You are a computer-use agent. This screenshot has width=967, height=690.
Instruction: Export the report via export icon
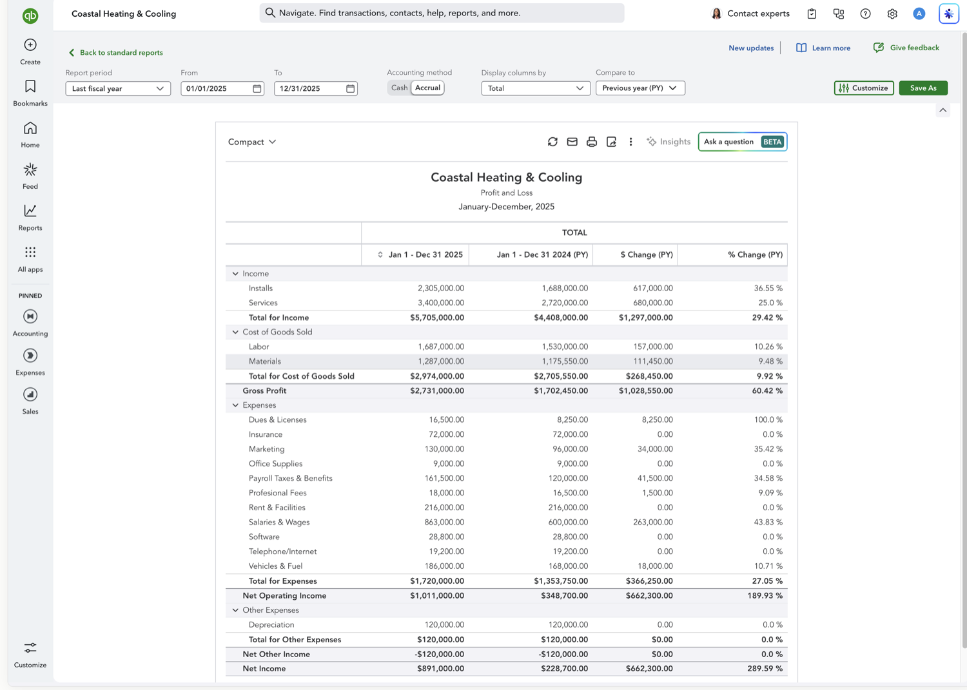(x=611, y=142)
